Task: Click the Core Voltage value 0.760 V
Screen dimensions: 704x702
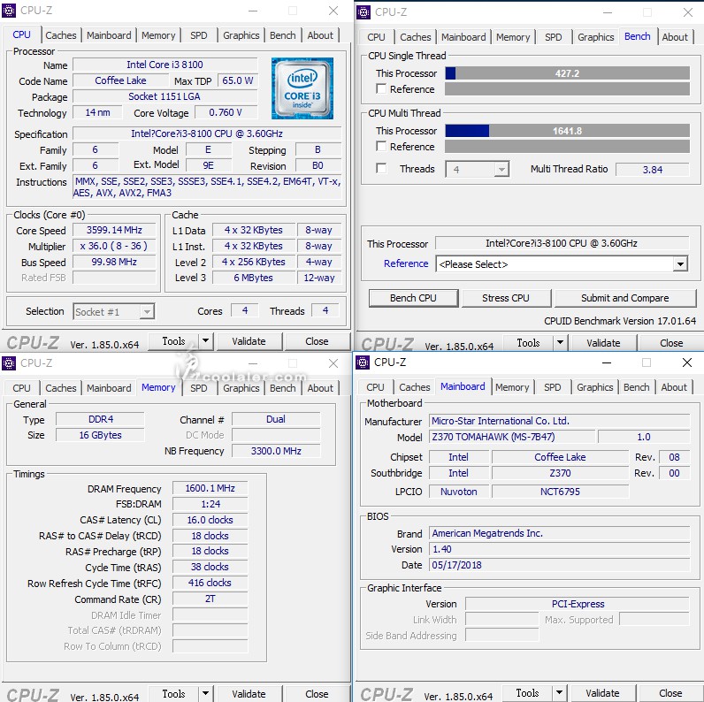Action: point(226,112)
